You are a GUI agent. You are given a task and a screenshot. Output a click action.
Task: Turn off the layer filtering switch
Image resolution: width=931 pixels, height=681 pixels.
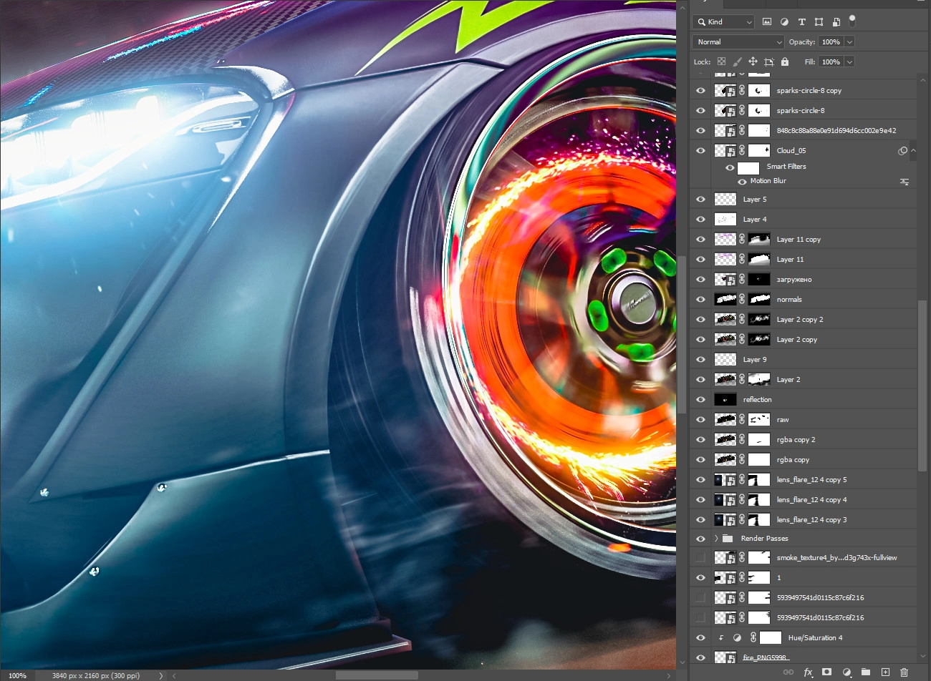[852, 20]
